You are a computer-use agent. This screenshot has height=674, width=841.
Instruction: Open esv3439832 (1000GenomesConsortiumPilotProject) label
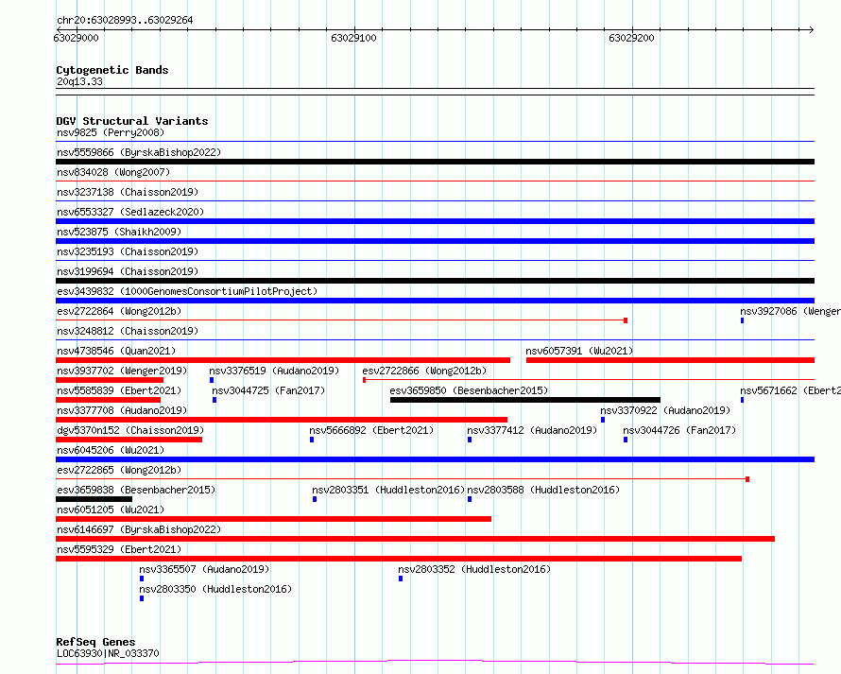[x=187, y=291]
